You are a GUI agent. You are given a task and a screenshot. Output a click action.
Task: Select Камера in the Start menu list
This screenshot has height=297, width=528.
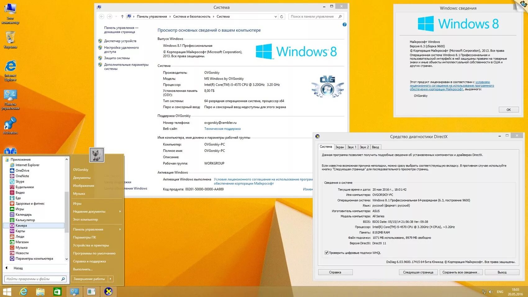(x=34, y=226)
